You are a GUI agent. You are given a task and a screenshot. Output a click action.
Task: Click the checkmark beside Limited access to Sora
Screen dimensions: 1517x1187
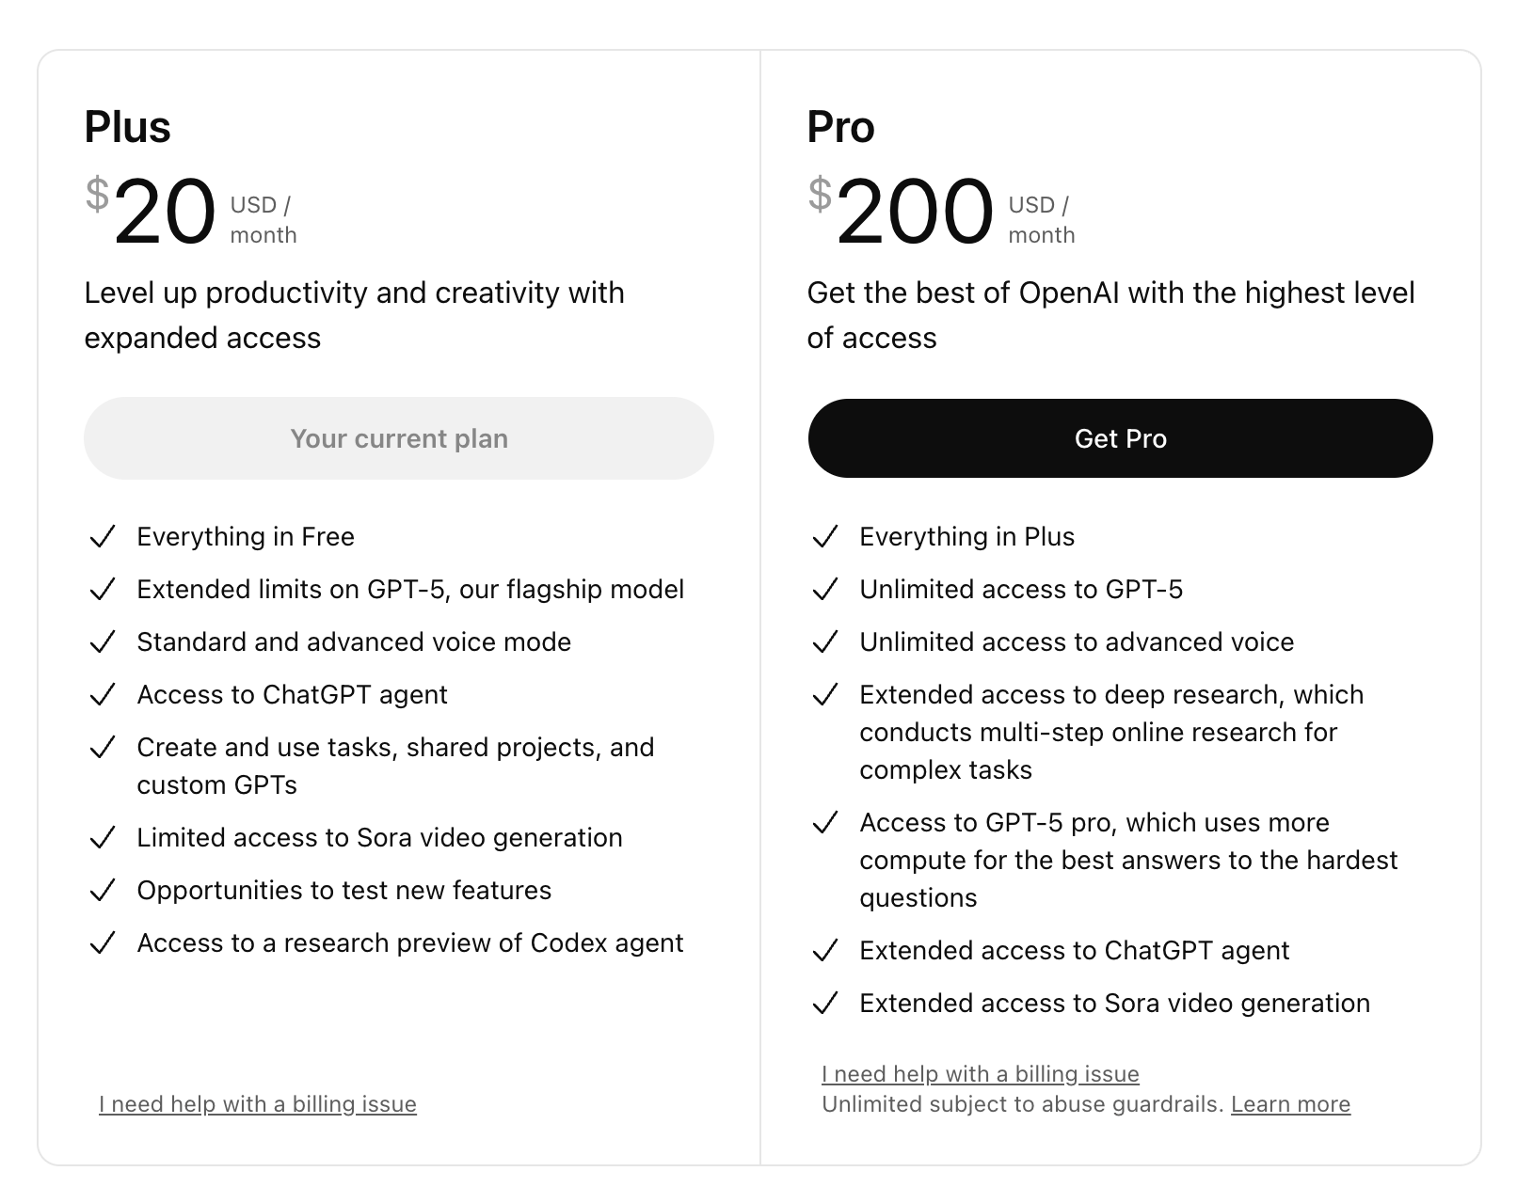[102, 838]
